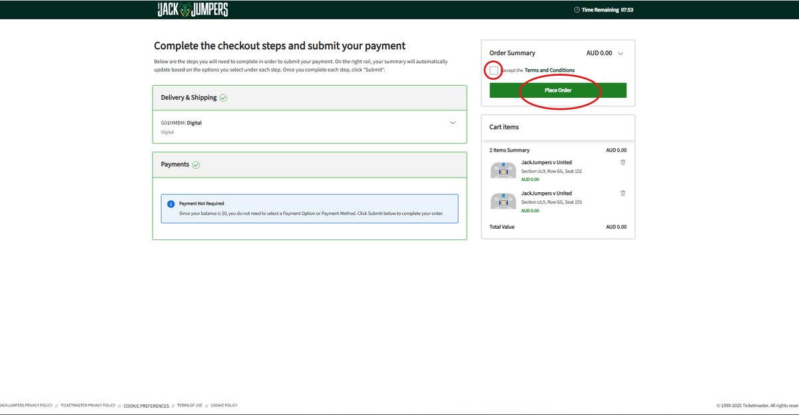Click the G01HMBM: Digital delivery text
Screen dimensions: 799x415
click(x=181, y=123)
